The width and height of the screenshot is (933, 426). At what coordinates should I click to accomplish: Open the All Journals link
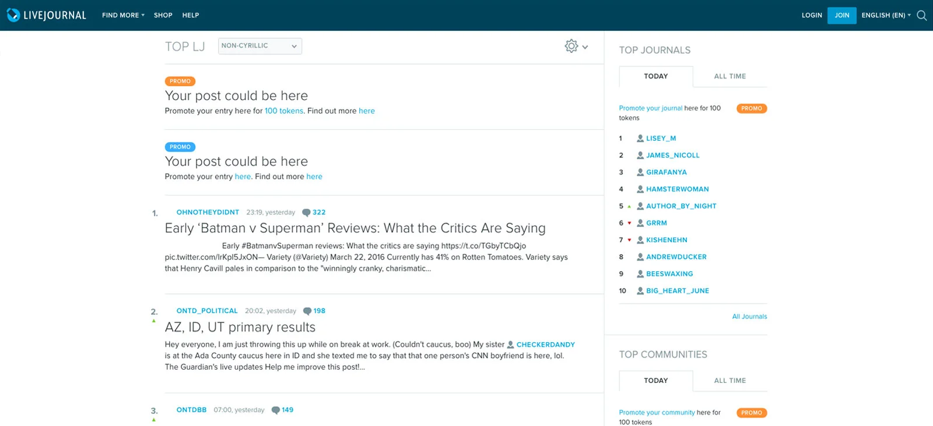(x=749, y=317)
